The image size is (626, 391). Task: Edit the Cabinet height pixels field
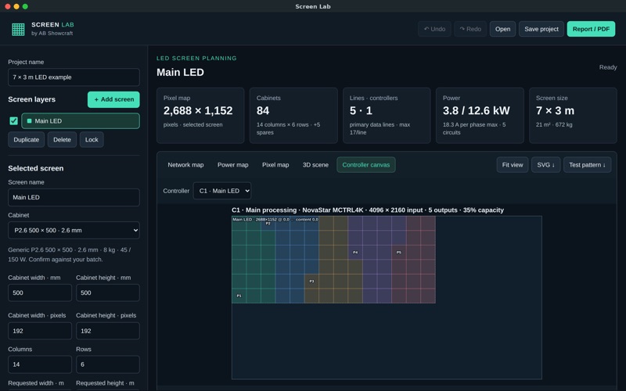tap(108, 331)
